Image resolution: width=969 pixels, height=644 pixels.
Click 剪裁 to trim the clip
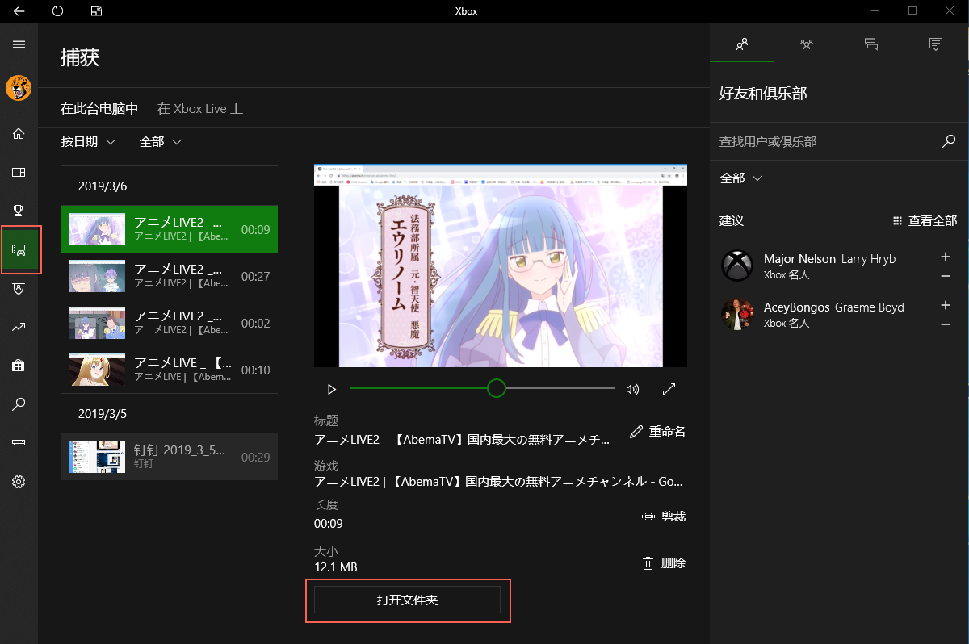(663, 516)
